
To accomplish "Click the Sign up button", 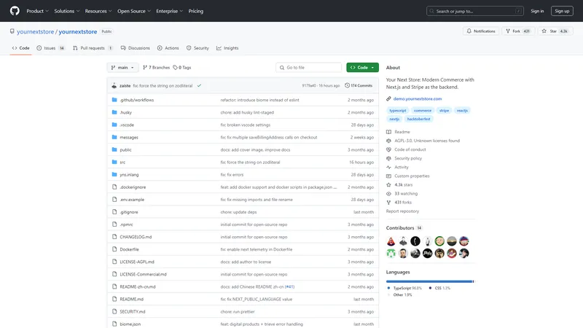I will coord(562,11).
